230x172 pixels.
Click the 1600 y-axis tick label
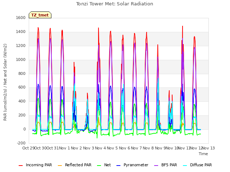pyautogui.click(x=21, y=18)
